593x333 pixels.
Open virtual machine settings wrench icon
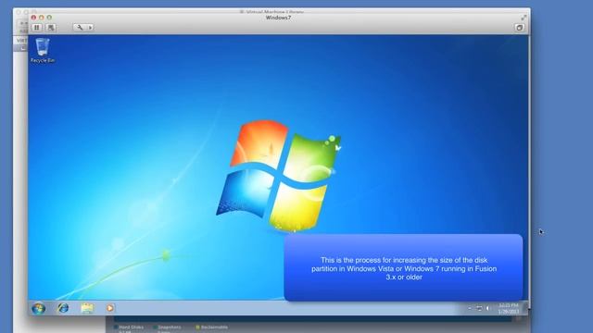(80, 27)
